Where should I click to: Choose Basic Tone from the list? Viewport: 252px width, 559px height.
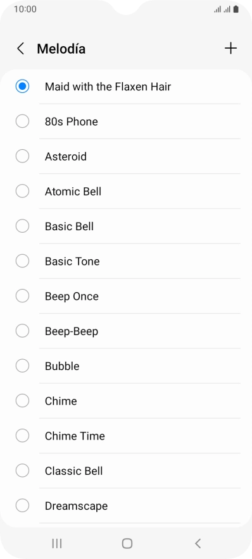[126, 261]
